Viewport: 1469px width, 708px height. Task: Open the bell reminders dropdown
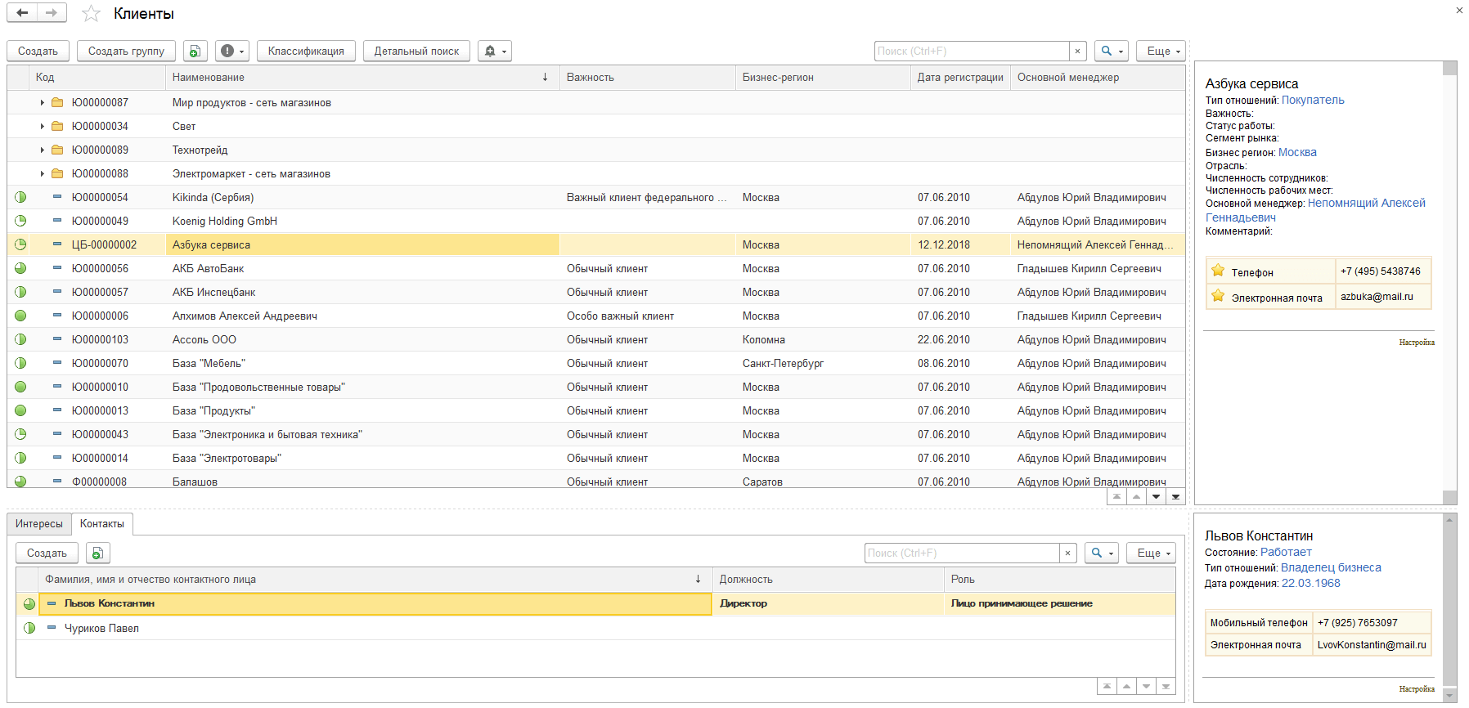pyautogui.click(x=494, y=52)
